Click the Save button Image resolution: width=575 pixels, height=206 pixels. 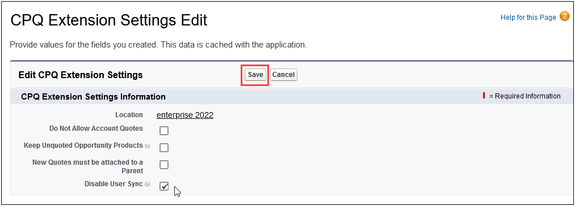255,75
